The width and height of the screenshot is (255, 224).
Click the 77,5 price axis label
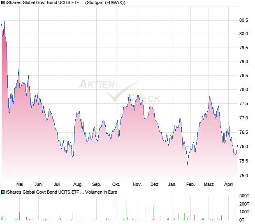coord(243,103)
